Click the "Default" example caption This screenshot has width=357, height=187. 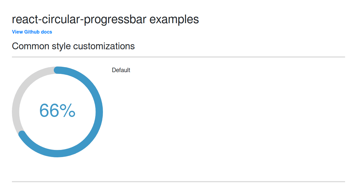click(121, 70)
